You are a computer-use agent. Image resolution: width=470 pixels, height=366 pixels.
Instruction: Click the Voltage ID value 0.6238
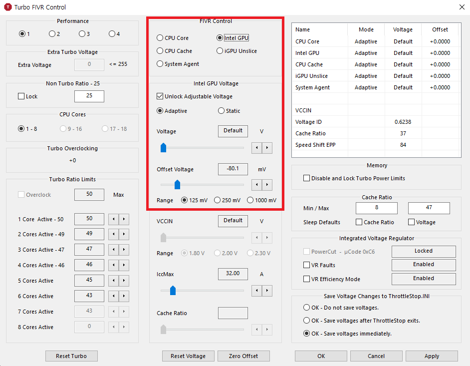(x=403, y=122)
